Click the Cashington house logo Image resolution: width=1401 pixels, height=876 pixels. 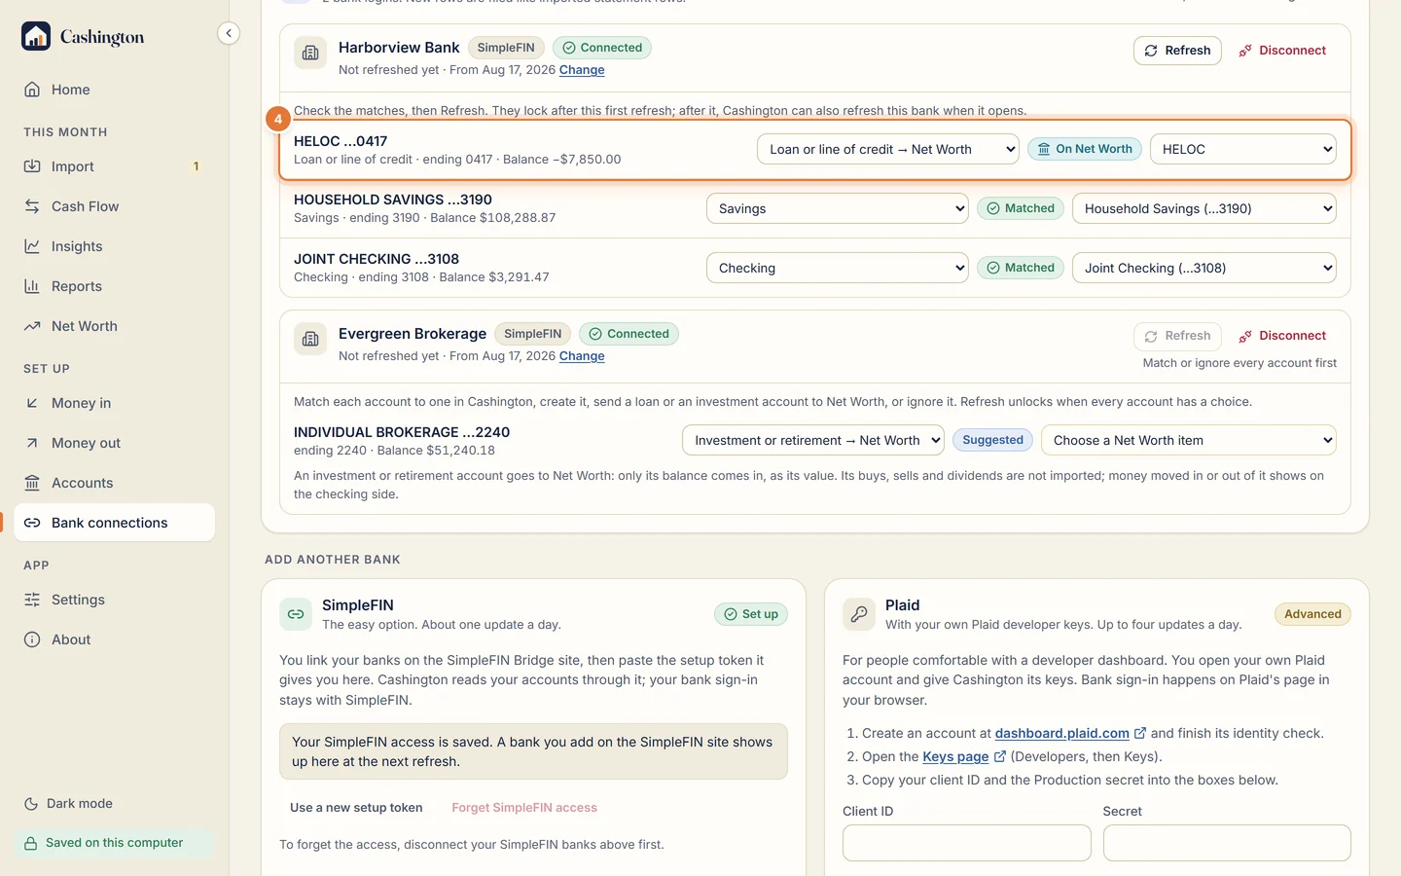coord(36,36)
